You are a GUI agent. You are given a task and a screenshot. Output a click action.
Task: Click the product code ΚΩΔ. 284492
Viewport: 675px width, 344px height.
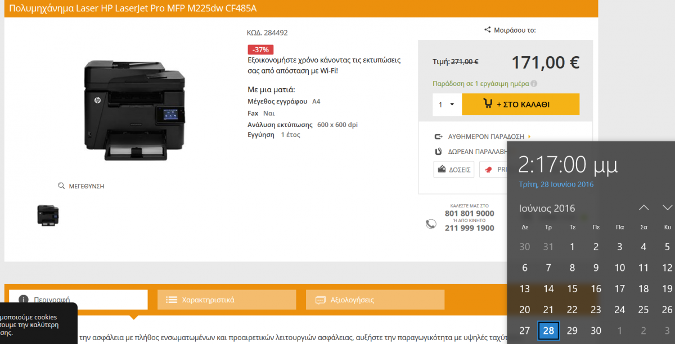[x=267, y=33]
